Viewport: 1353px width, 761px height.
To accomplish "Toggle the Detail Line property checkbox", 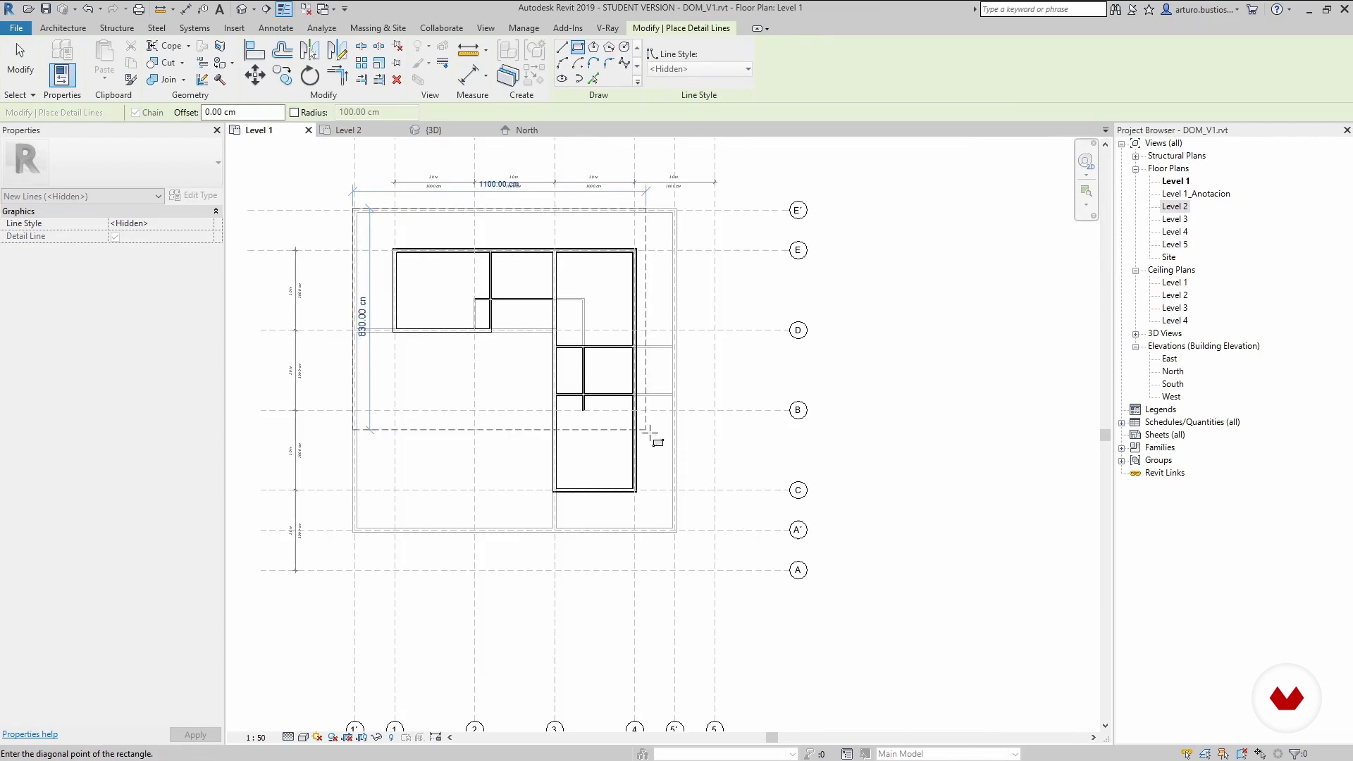I will 115,237.
